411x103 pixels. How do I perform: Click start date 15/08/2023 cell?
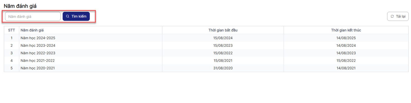[223, 45]
